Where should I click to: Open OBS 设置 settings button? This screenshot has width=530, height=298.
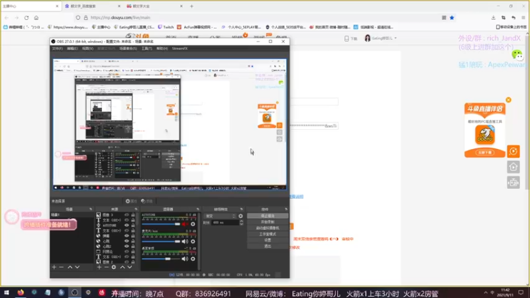[268, 240]
